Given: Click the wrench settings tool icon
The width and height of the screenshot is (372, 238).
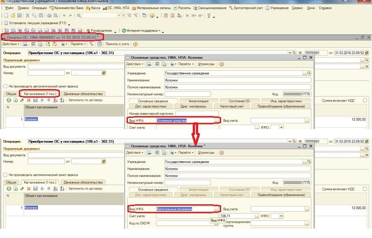Looking at the screenshot, I should pos(209,16).
